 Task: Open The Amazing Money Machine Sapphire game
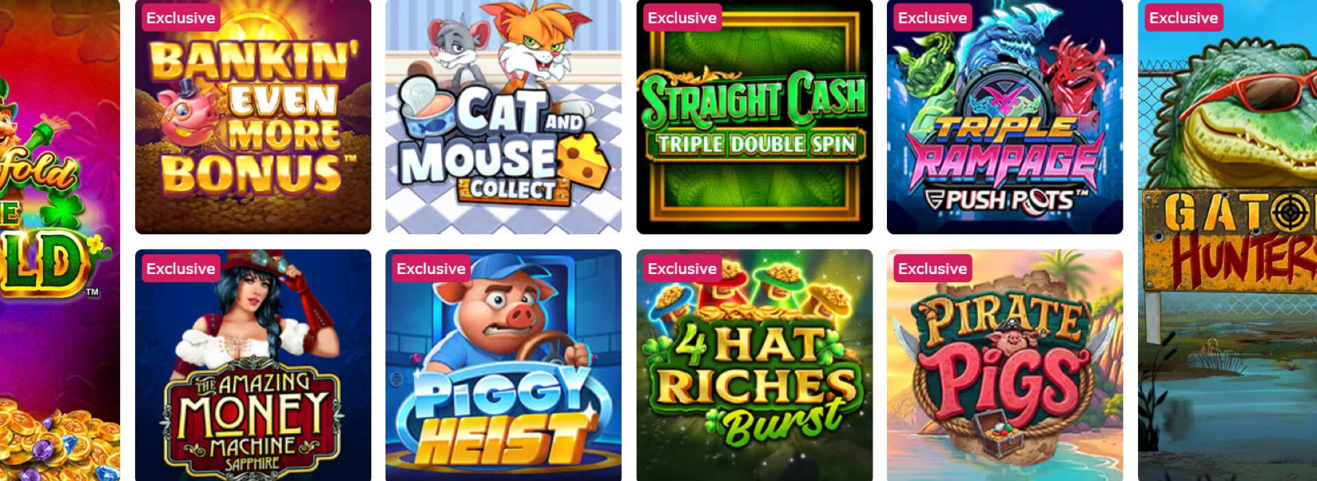[253, 365]
